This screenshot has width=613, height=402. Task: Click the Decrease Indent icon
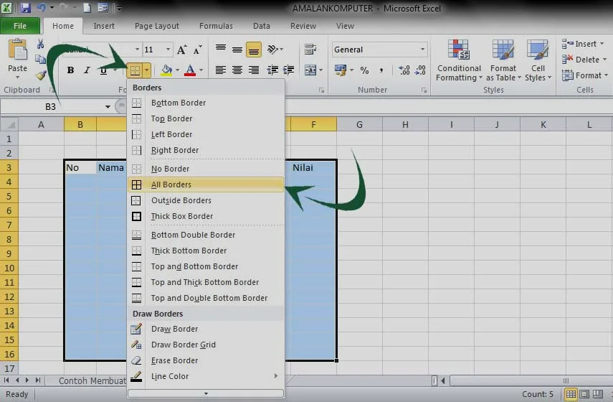(x=272, y=70)
